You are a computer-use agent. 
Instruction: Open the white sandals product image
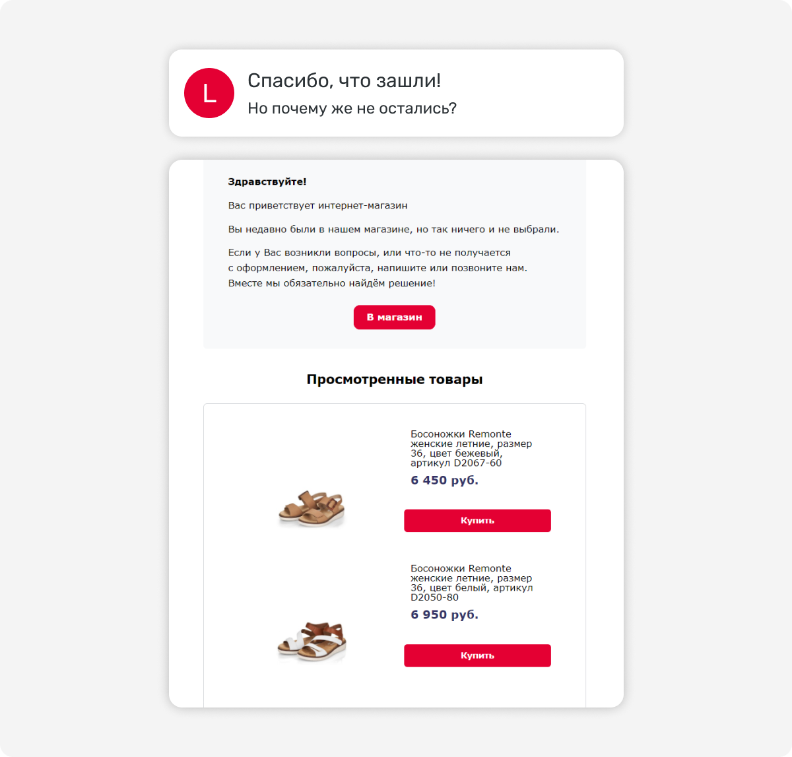point(312,641)
